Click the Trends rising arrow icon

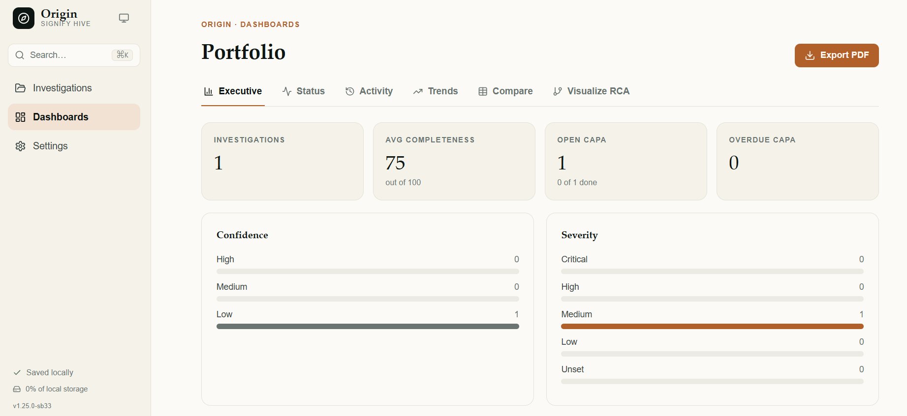(x=418, y=91)
